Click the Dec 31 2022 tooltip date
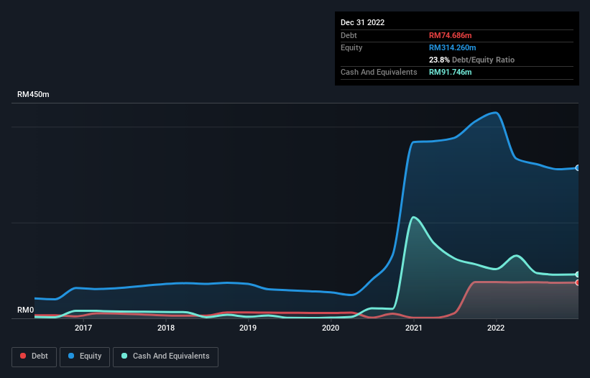 tap(362, 22)
